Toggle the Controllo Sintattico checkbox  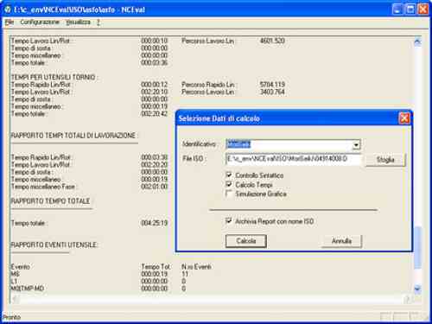pos(229,175)
